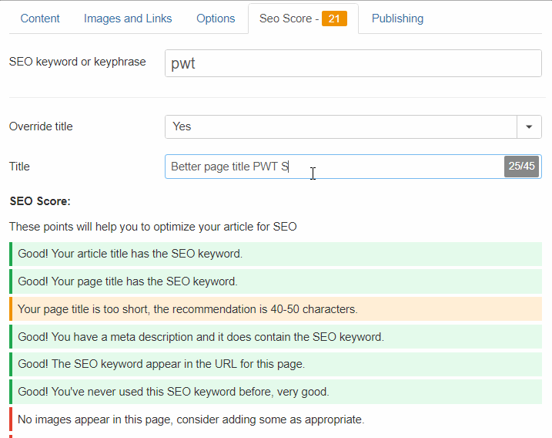
Task: Open the Publishing tab
Action: tap(397, 19)
